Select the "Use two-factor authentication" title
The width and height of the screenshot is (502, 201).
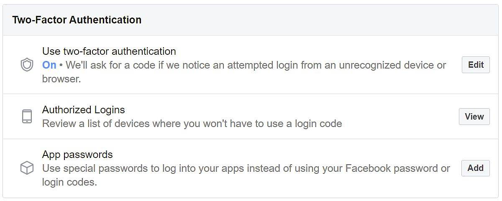pos(109,51)
